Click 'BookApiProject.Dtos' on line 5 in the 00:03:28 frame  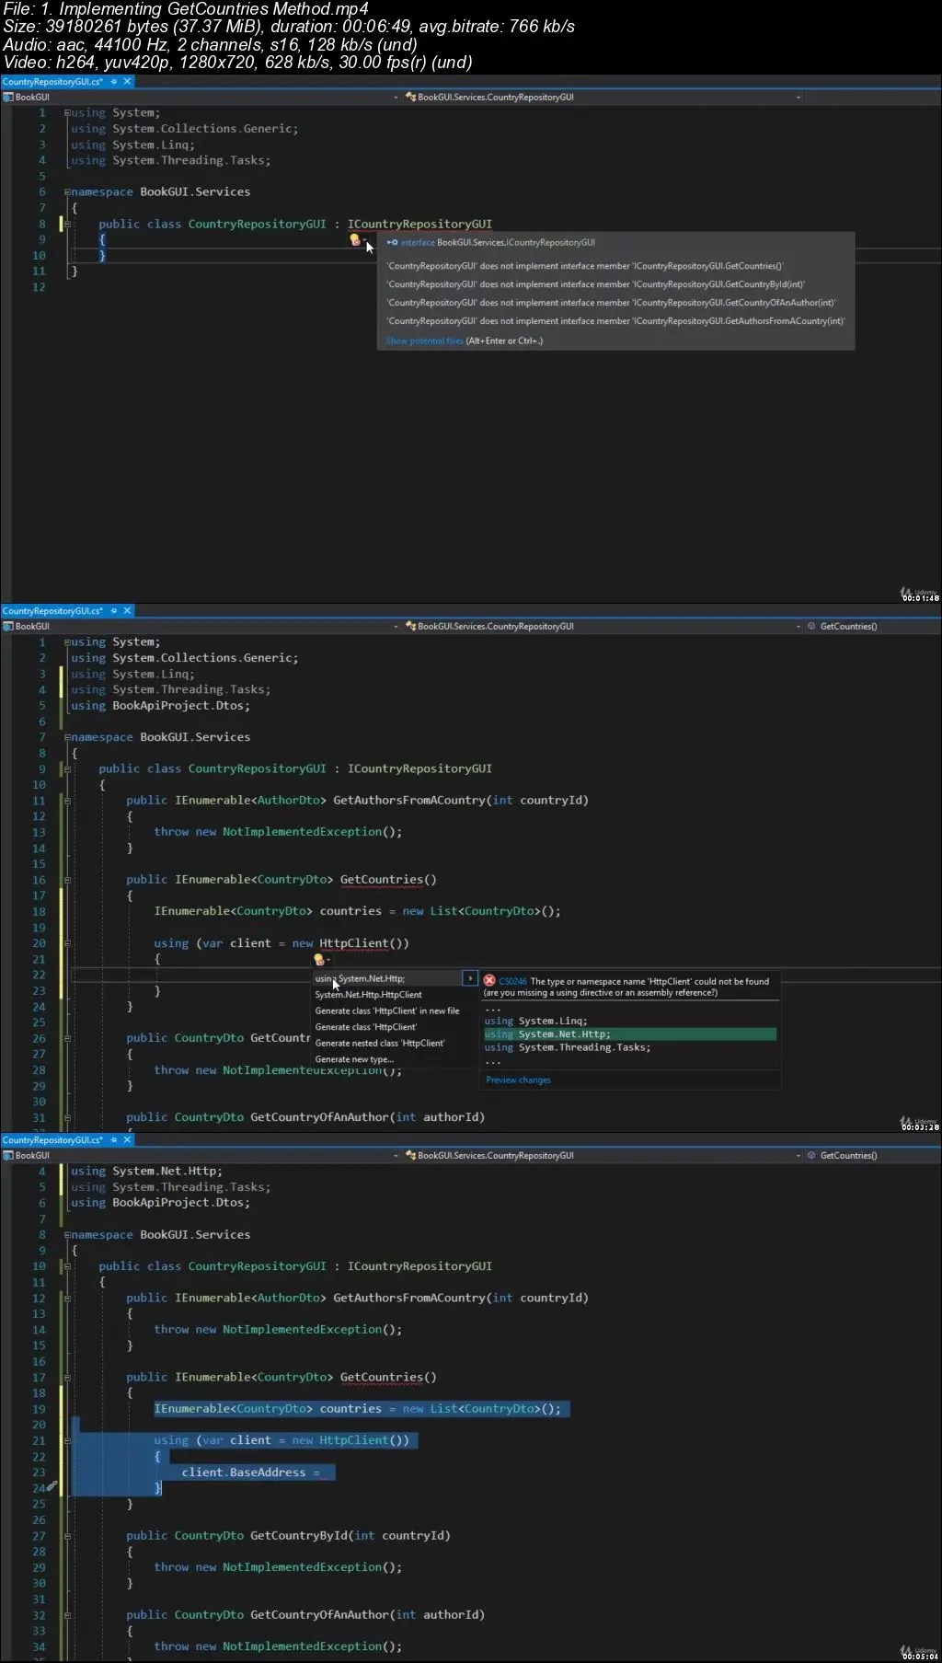tap(178, 706)
